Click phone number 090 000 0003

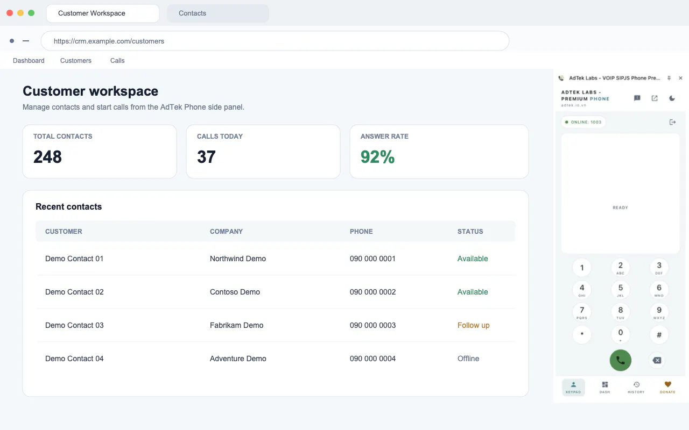(x=372, y=325)
